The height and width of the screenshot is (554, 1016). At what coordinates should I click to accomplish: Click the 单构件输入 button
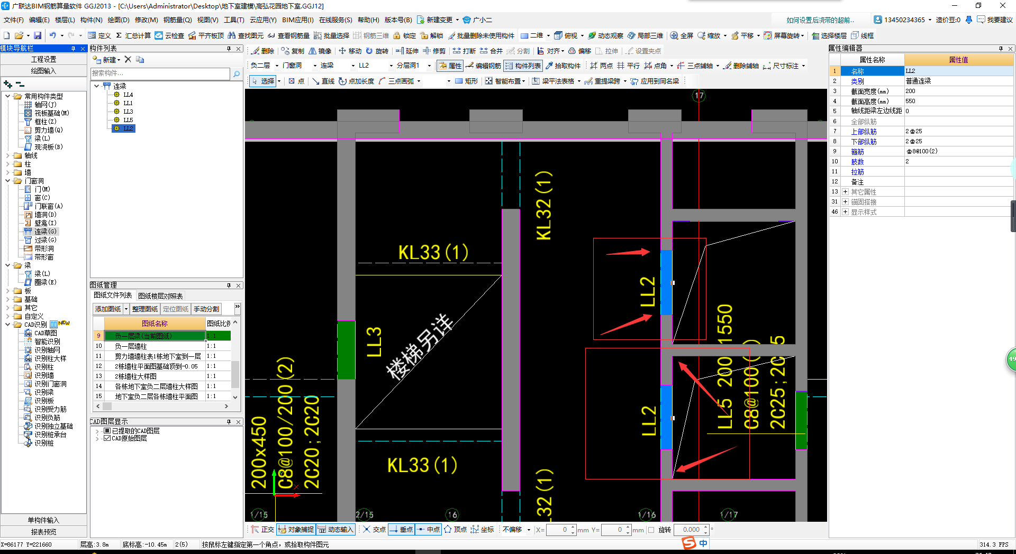tap(43, 520)
